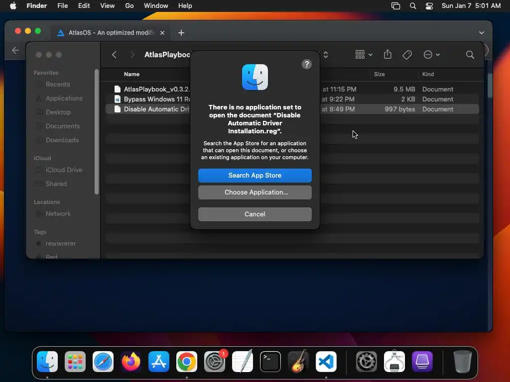
Task: Select AtlasPlaybook_v0.3.2 file row
Action: [292, 89]
